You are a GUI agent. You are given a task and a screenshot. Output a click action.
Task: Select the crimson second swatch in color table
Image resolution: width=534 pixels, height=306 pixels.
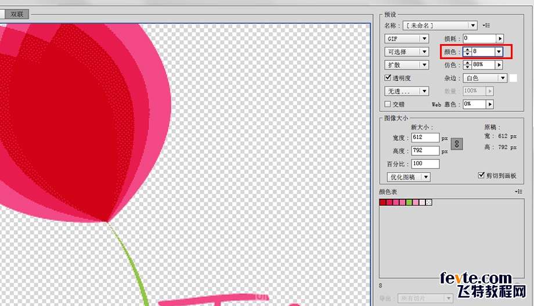point(389,202)
